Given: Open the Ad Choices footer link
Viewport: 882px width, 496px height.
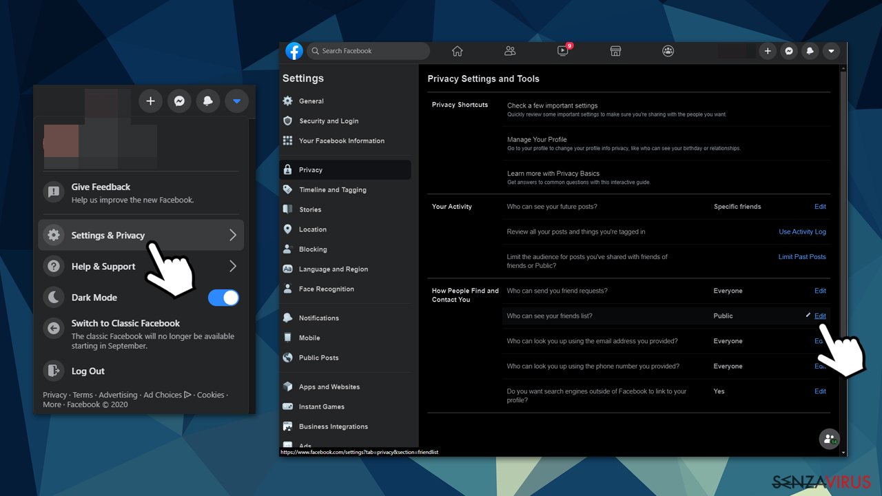Looking at the screenshot, I should (x=167, y=395).
